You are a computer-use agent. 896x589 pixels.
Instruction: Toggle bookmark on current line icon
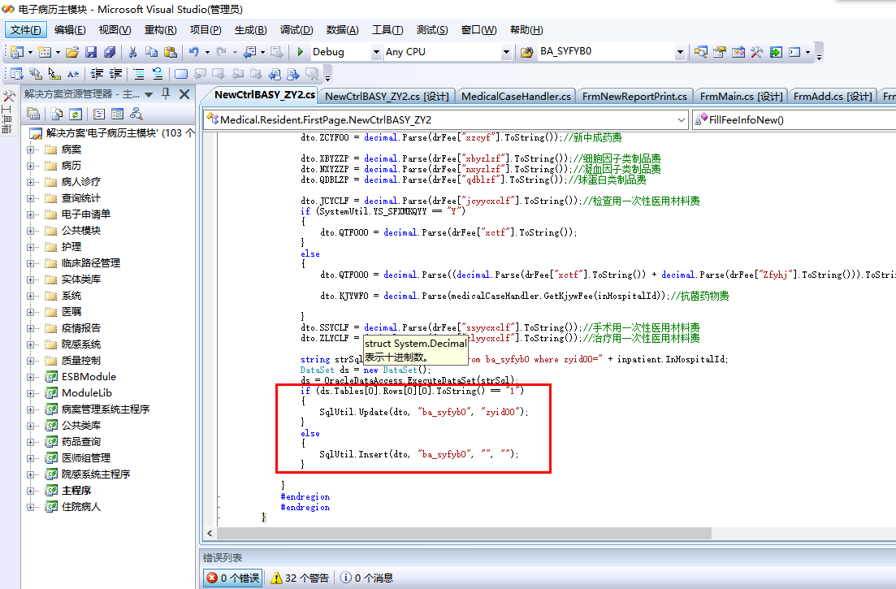181,74
